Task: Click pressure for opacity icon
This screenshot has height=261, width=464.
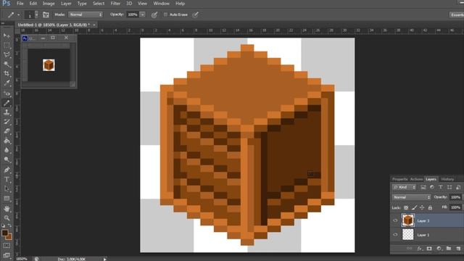Action: (x=154, y=14)
